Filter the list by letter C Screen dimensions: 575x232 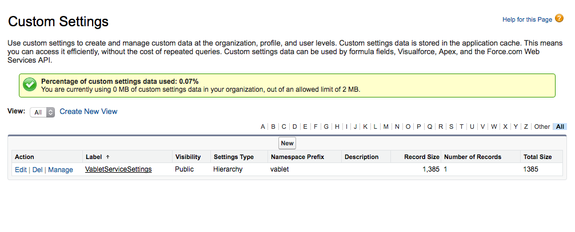(284, 127)
